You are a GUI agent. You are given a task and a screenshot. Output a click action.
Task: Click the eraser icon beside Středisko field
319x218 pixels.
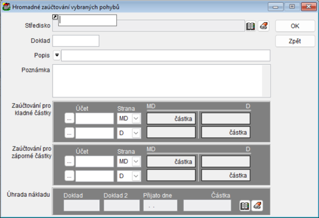[264, 26]
